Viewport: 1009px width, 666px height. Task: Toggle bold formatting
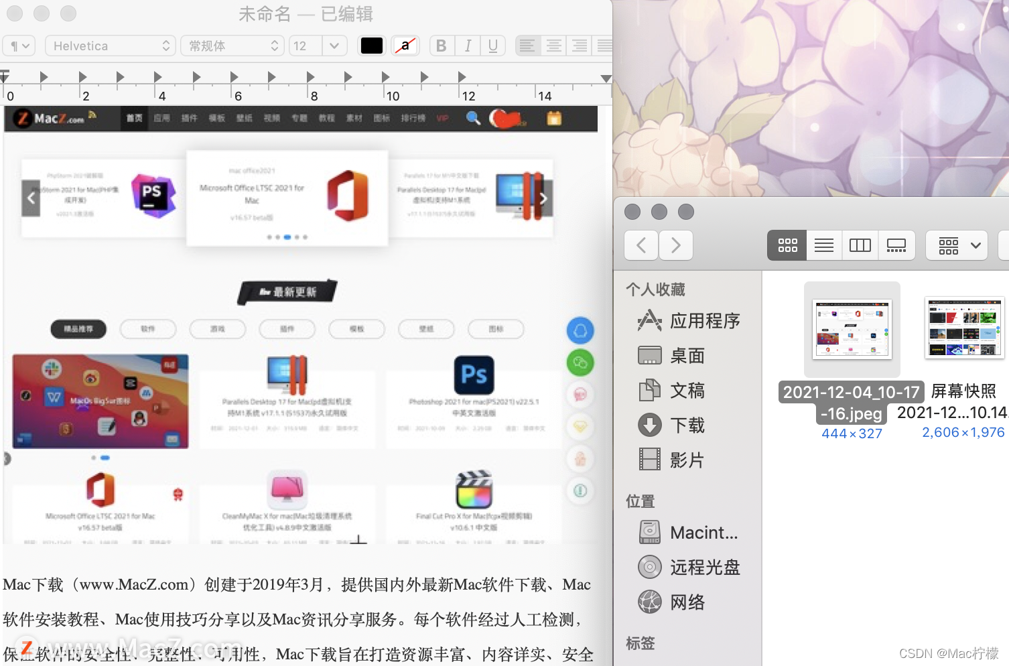click(x=441, y=46)
